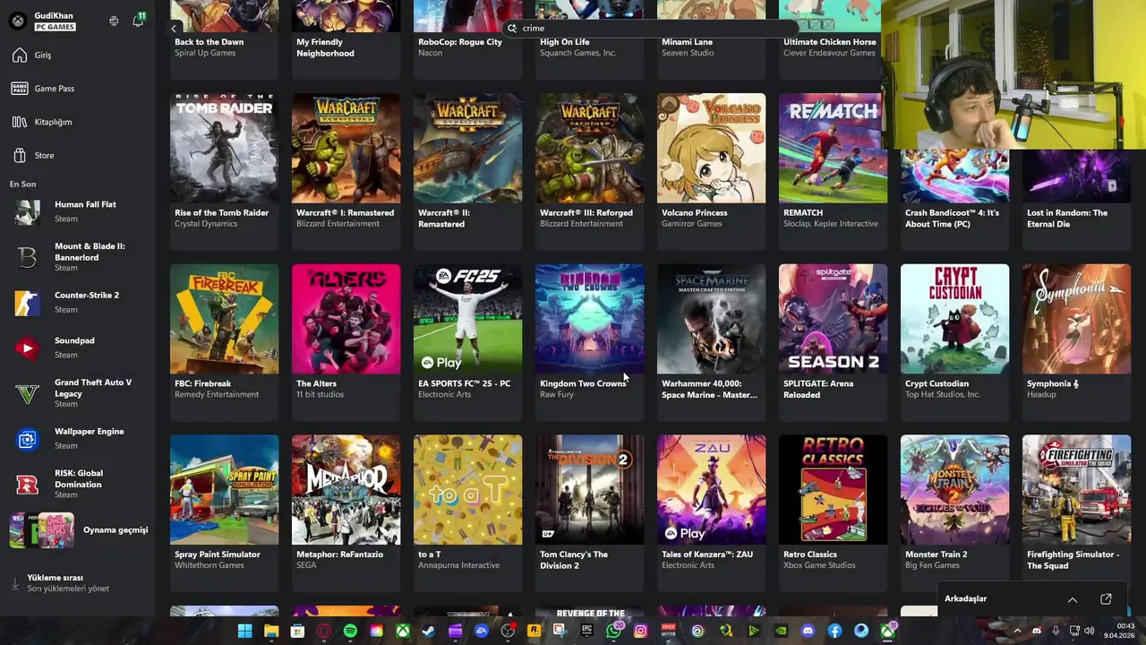Click Crash Bandicoot 4 title text
Image resolution: width=1146 pixels, height=645 pixels.
tap(952, 219)
